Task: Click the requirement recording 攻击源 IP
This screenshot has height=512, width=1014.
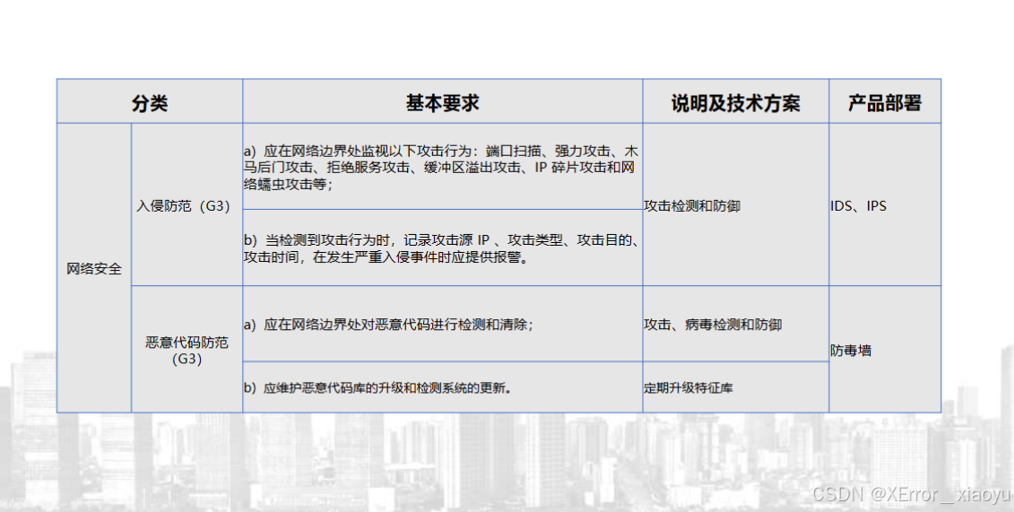Action: 442,247
